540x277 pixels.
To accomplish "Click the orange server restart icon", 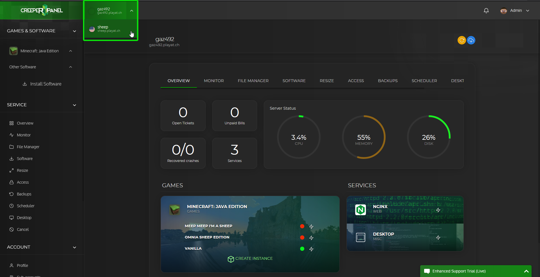I will click(x=462, y=40).
